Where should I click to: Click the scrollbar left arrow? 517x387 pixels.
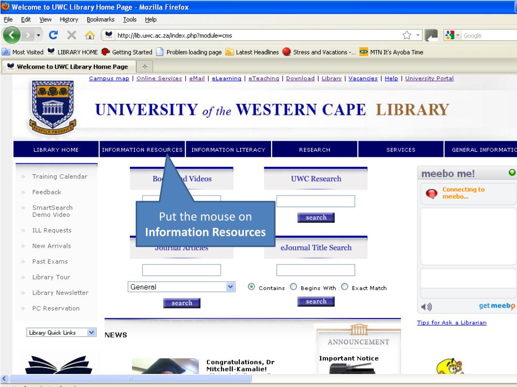(4, 378)
